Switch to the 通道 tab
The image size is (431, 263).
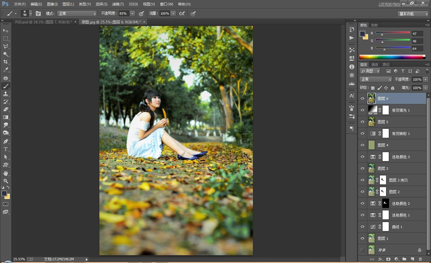point(375,65)
